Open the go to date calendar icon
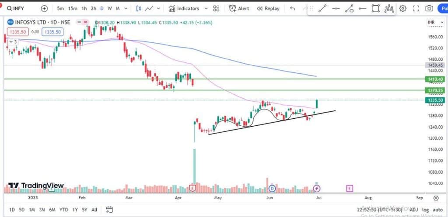This screenshot has height=217, width=448. pyautogui.click(x=109, y=210)
